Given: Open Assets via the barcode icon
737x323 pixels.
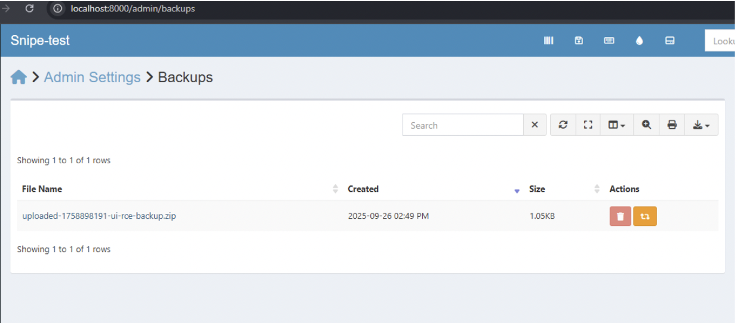Looking at the screenshot, I should pos(548,41).
